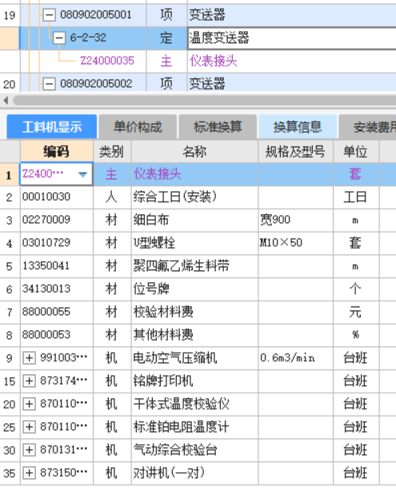Open the 换算信息 tab
Screen dimensions: 396x500
point(298,127)
